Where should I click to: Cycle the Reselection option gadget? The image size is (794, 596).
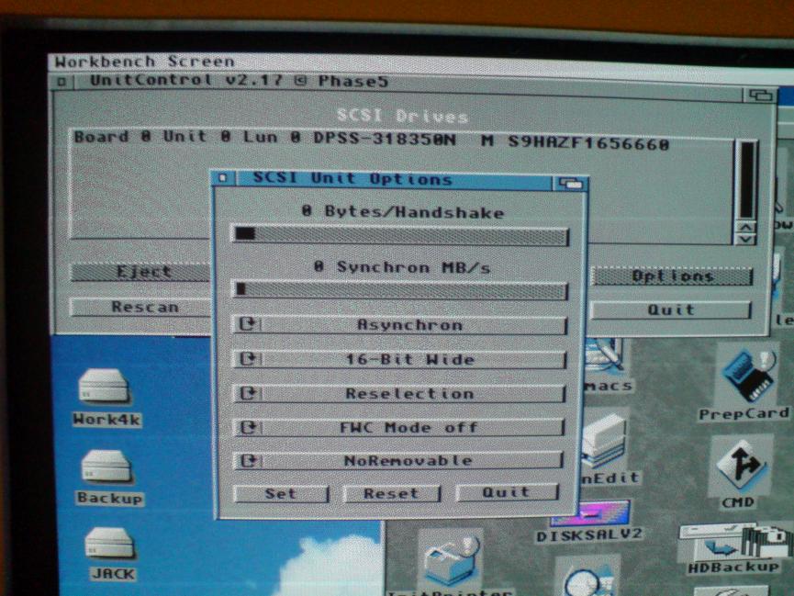(399, 394)
